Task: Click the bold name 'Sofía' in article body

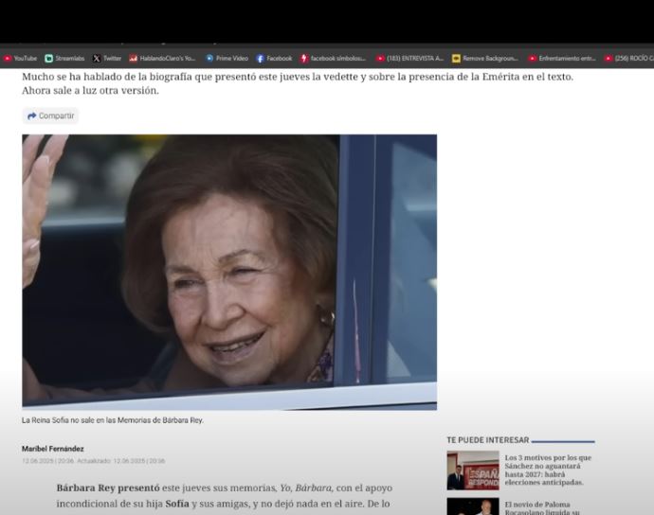Action: [177, 504]
